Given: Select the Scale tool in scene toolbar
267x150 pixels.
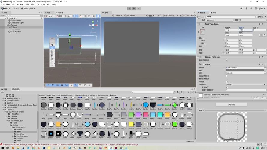Looking at the screenshot, I should click(x=52, y=53).
